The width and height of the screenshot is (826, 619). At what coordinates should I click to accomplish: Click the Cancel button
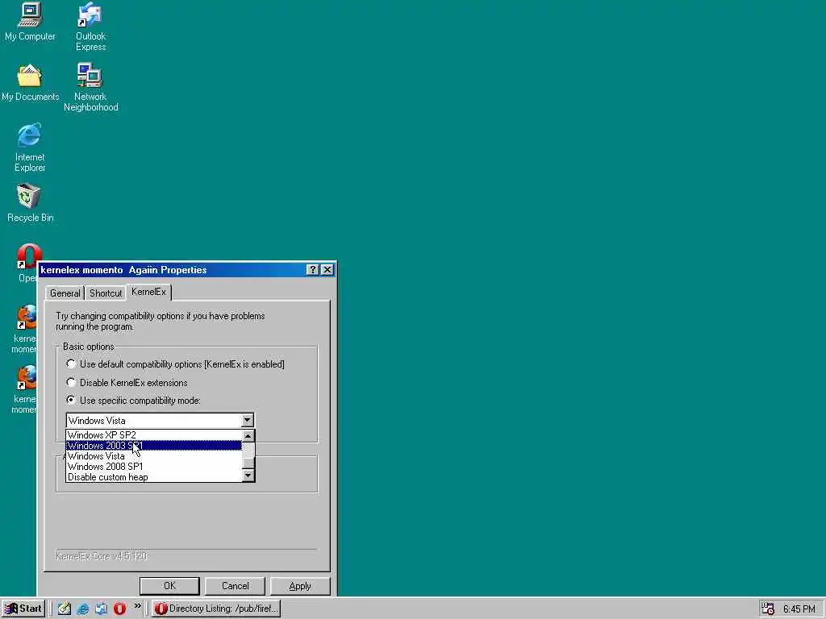[235, 586]
